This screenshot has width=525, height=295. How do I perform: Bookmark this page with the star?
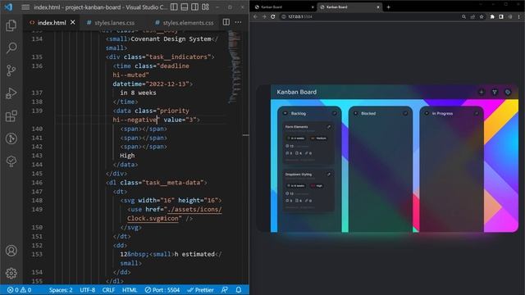point(482,16)
